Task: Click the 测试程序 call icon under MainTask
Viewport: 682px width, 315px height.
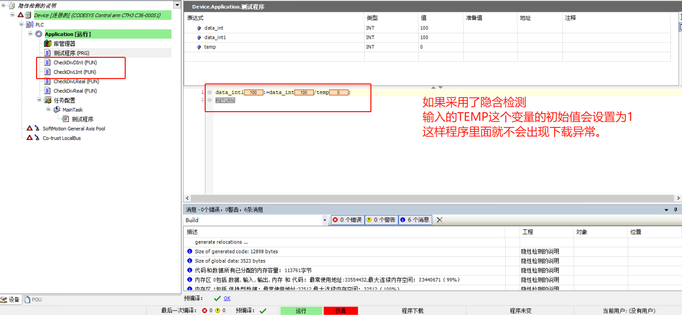Action: click(x=66, y=119)
